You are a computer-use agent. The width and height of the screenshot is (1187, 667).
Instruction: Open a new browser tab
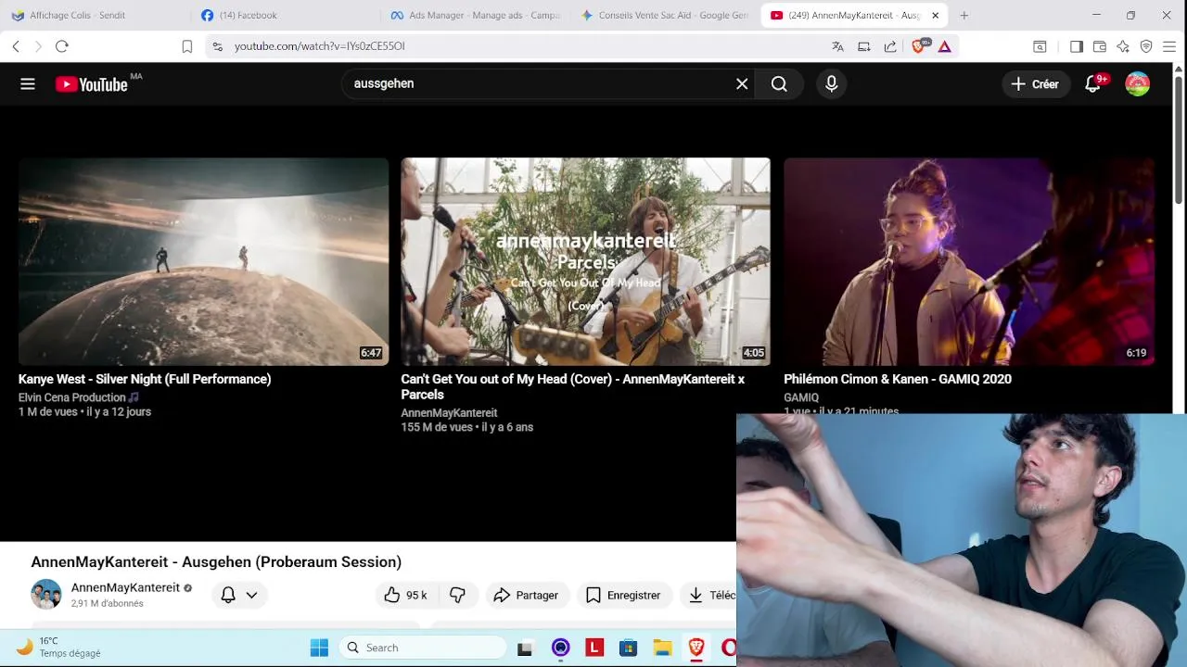tap(964, 16)
